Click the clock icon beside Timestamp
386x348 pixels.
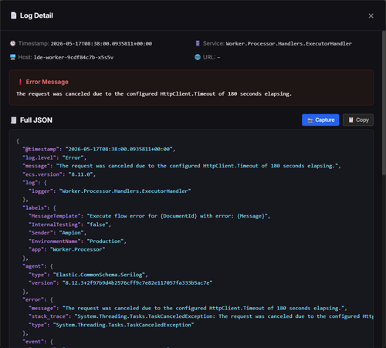point(12,43)
